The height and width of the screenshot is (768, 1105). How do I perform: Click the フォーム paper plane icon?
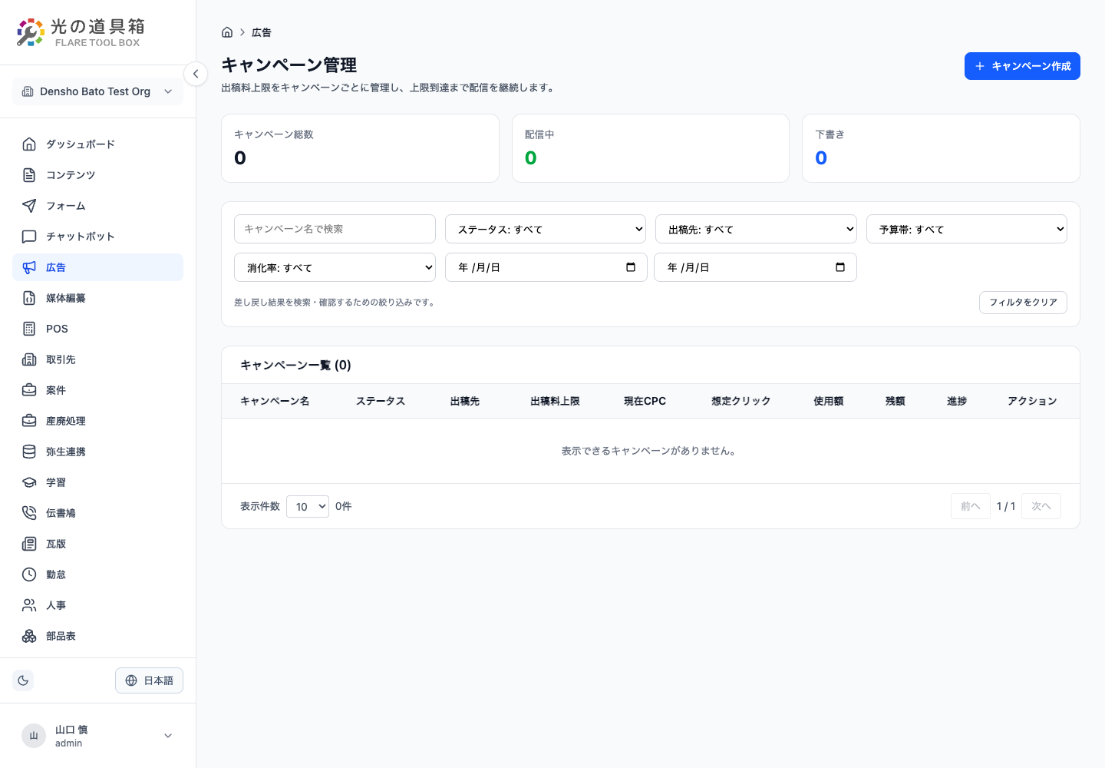click(x=29, y=206)
